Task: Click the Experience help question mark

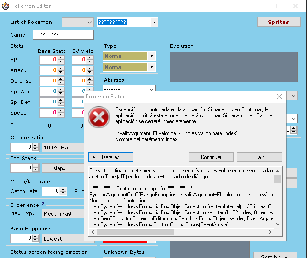Action: [43, 205]
